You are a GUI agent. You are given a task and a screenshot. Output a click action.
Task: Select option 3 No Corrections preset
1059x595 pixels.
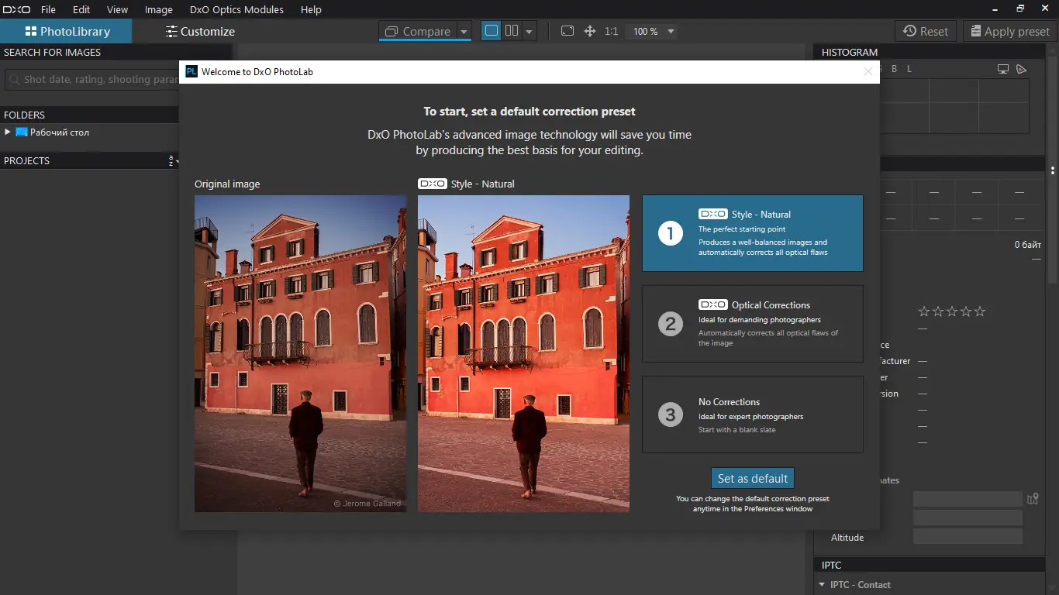tap(752, 414)
